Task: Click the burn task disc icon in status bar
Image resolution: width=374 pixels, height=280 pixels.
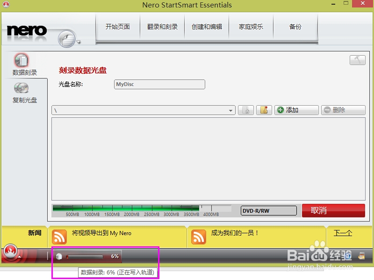Action: 59,256
